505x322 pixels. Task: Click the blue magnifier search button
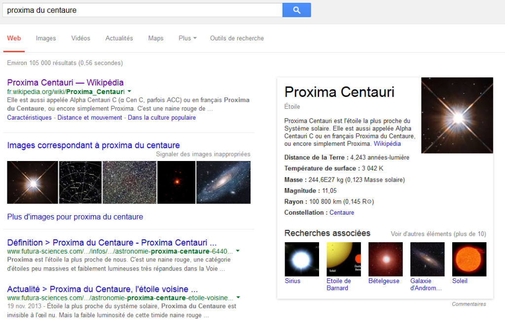click(296, 10)
